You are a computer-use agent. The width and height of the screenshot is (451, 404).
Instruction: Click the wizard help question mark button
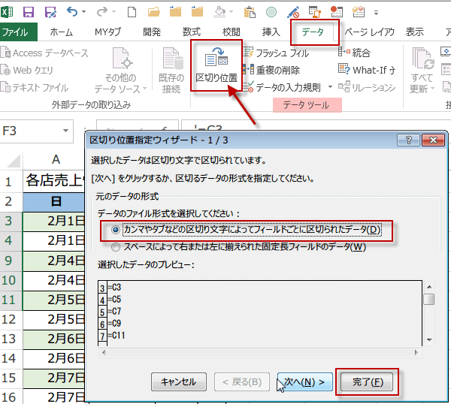tap(408, 140)
